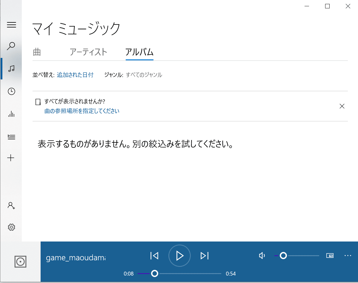This screenshot has width=358, height=283.
Task: Mute audio via speaker icon
Action: click(x=262, y=256)
